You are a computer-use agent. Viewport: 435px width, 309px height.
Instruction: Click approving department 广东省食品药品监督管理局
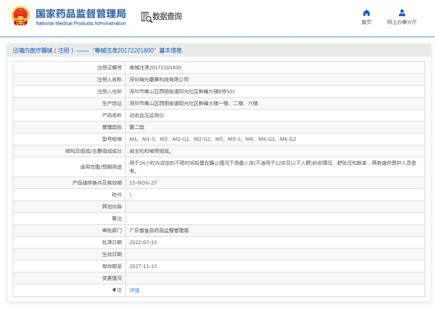[159, 230]
